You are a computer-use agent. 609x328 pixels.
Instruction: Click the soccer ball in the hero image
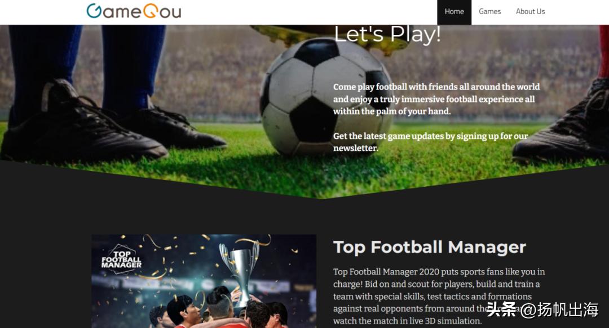point(325,97)
